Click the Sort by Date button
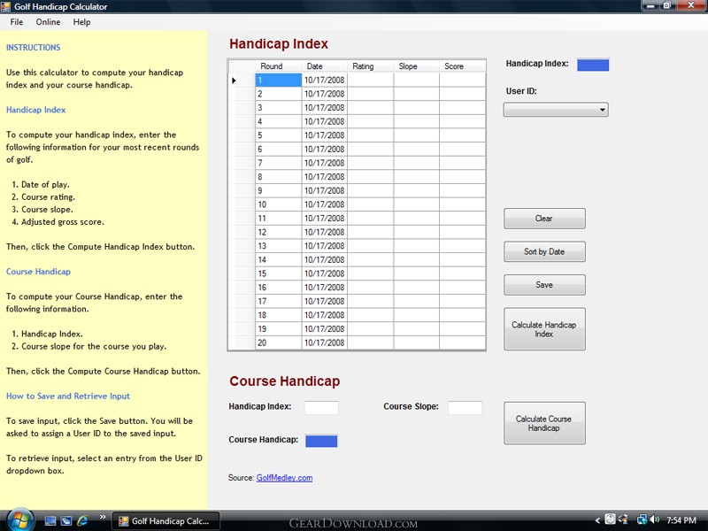 544,251
